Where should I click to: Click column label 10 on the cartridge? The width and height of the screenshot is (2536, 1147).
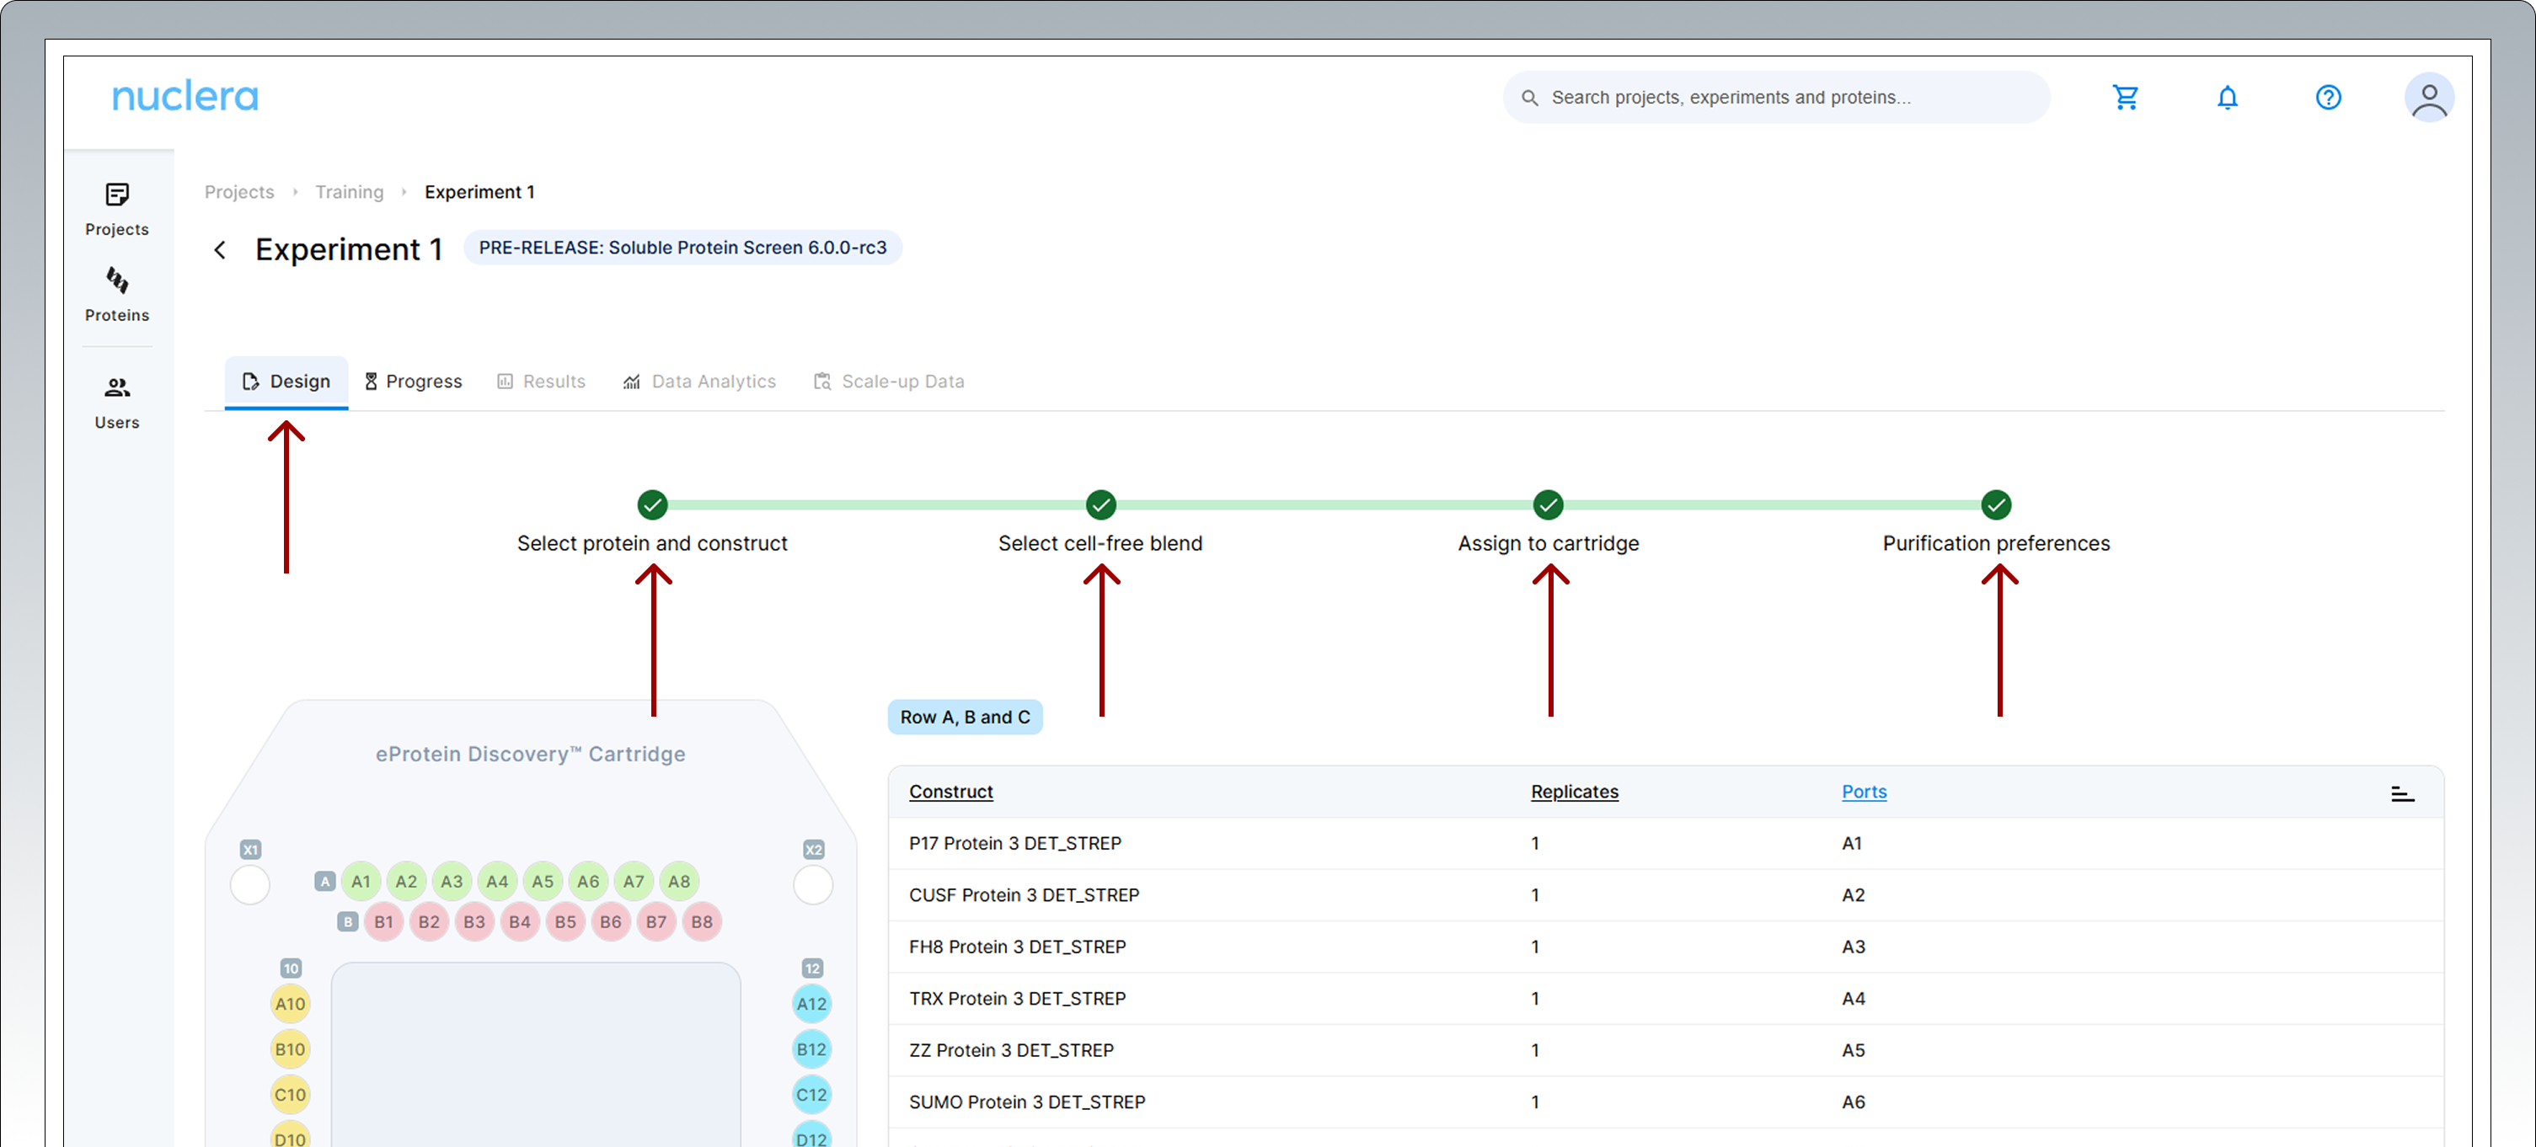pyautogui.click(x=291, y=968)
